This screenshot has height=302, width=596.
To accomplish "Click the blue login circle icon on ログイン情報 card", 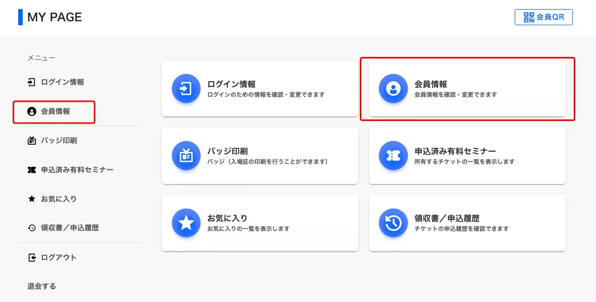I will point(186,89).
